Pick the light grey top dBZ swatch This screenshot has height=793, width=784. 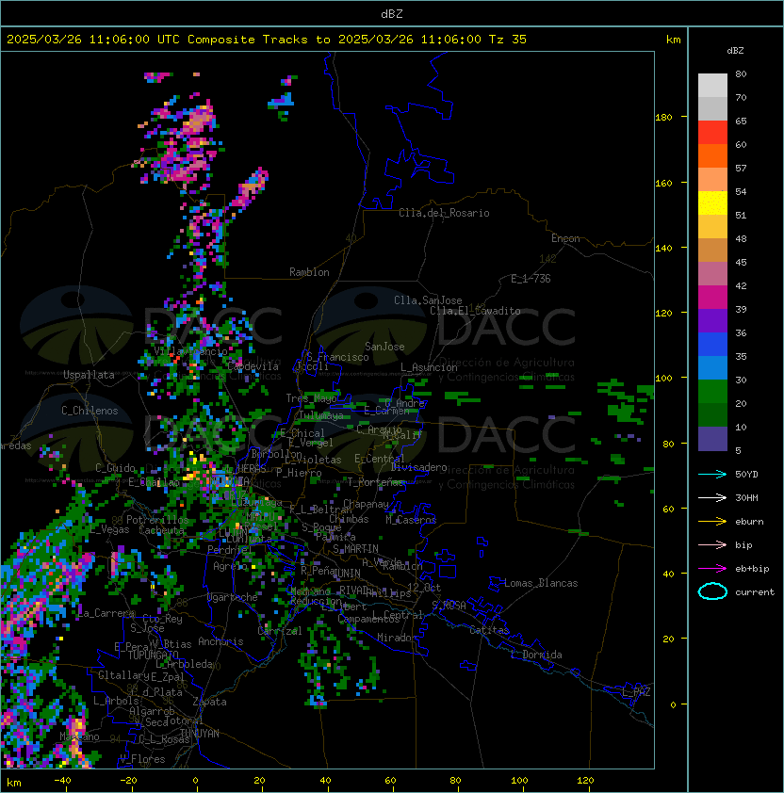pyautogui.click(x=712, y=86)
